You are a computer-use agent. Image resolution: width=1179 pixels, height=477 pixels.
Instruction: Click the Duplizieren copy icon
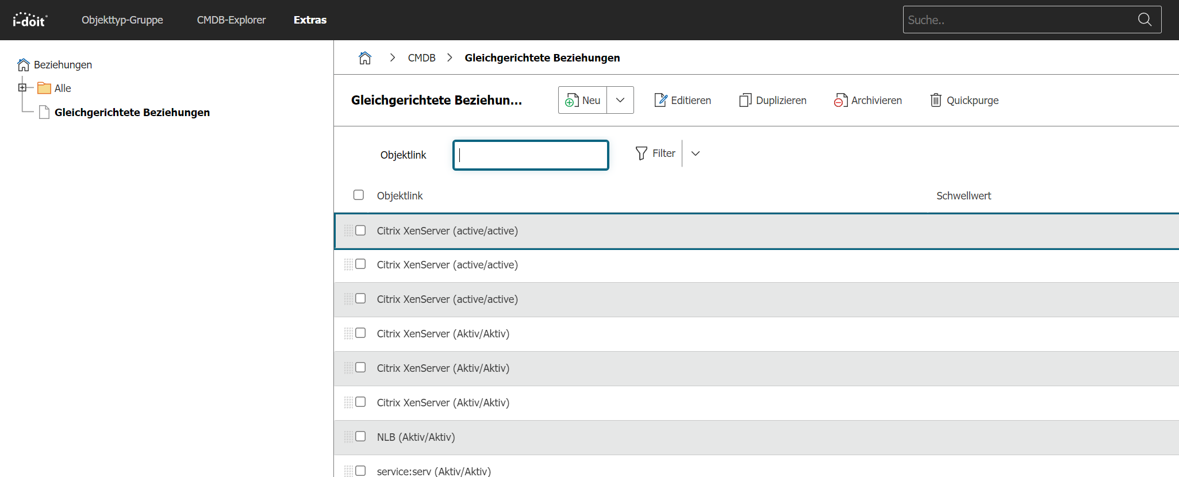[745, 101]
